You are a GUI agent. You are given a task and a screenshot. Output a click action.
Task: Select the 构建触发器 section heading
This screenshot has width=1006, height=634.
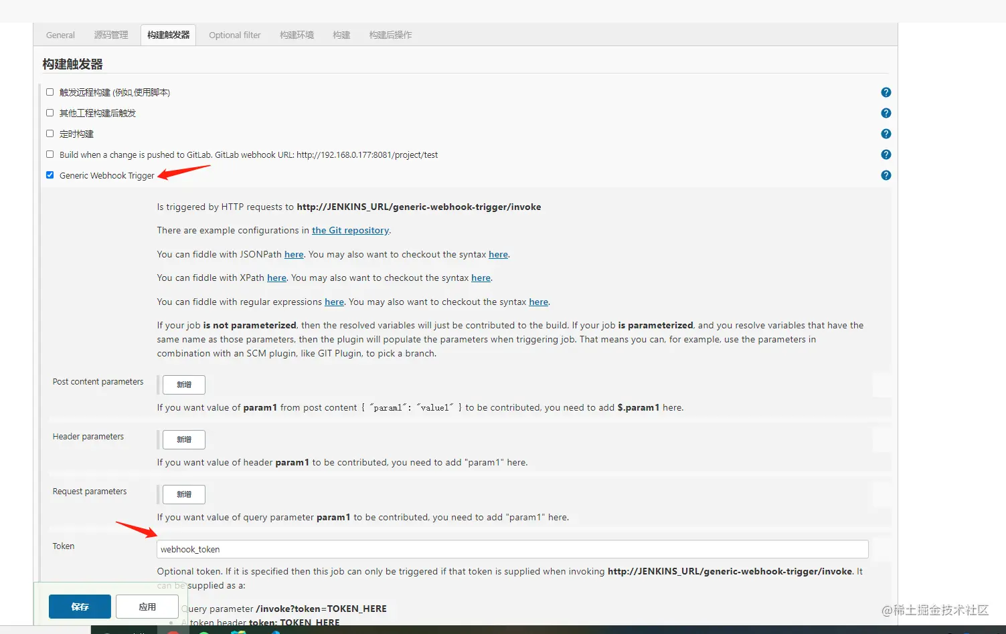click(x=72, y=64)
